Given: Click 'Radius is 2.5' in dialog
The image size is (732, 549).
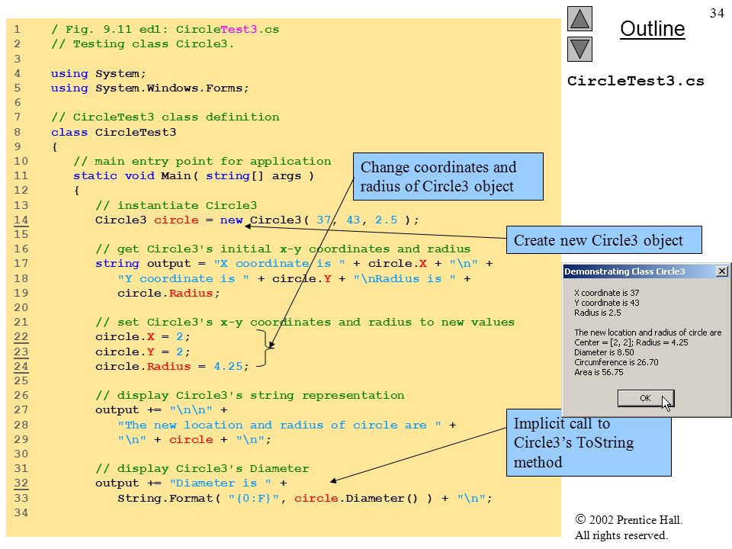Looking at the screenshot, I should (598, 313).
